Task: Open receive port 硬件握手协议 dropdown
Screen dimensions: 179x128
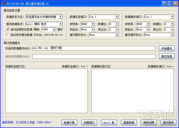Action: coord(172,35)
